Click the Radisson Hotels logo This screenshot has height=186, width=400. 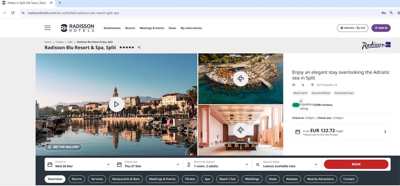click(77, 28)
